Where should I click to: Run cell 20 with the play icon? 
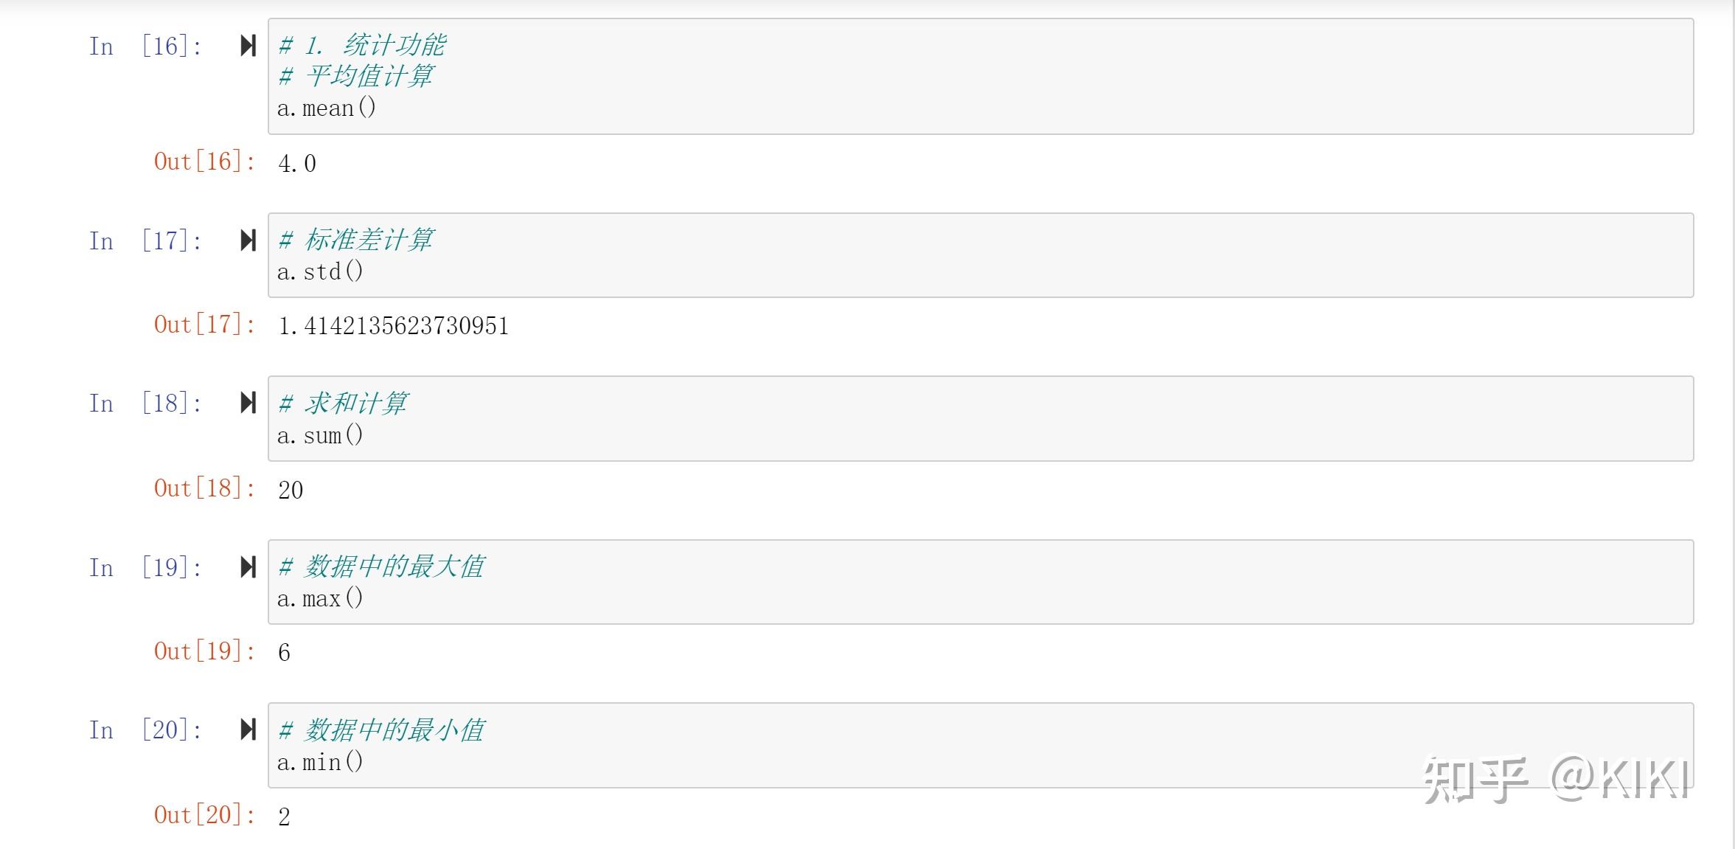pos(248,730)
